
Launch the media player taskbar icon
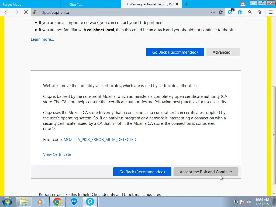click(x=40, y=202)
